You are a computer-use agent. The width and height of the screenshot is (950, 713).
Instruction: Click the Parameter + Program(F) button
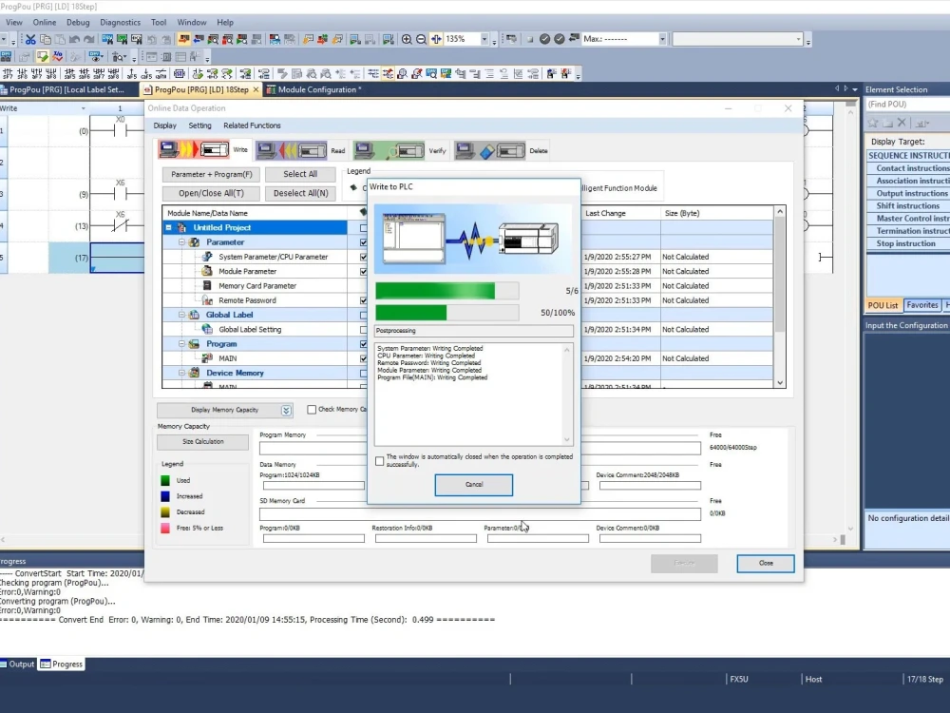click(212, 174)
